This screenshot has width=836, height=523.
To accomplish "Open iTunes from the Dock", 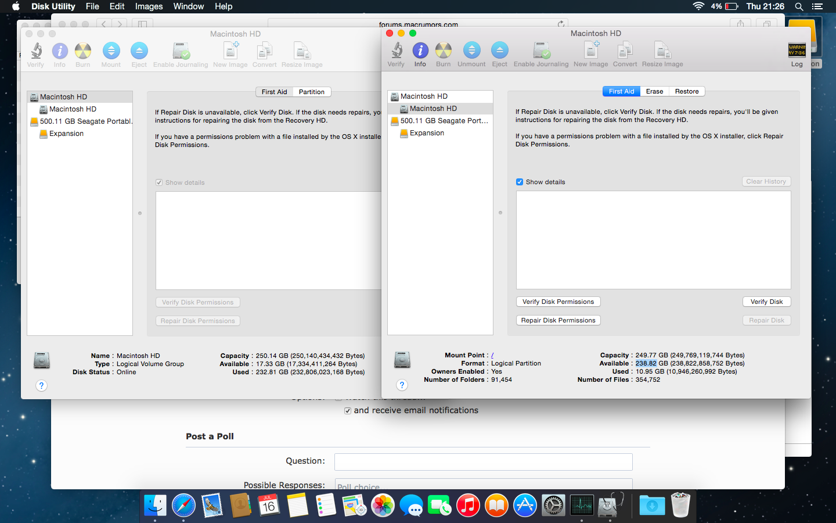I will point(468,506).
